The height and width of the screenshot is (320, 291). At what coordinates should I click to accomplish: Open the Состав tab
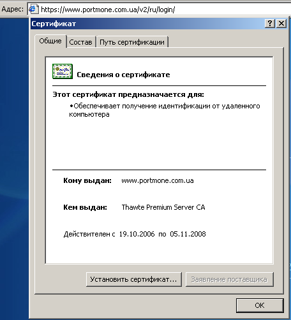80,42
